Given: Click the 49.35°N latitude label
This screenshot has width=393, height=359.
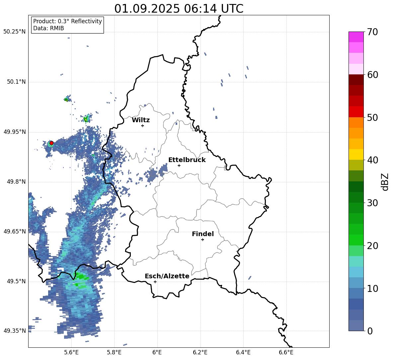Looking at the screenshot, I should [x=15, y=331].
